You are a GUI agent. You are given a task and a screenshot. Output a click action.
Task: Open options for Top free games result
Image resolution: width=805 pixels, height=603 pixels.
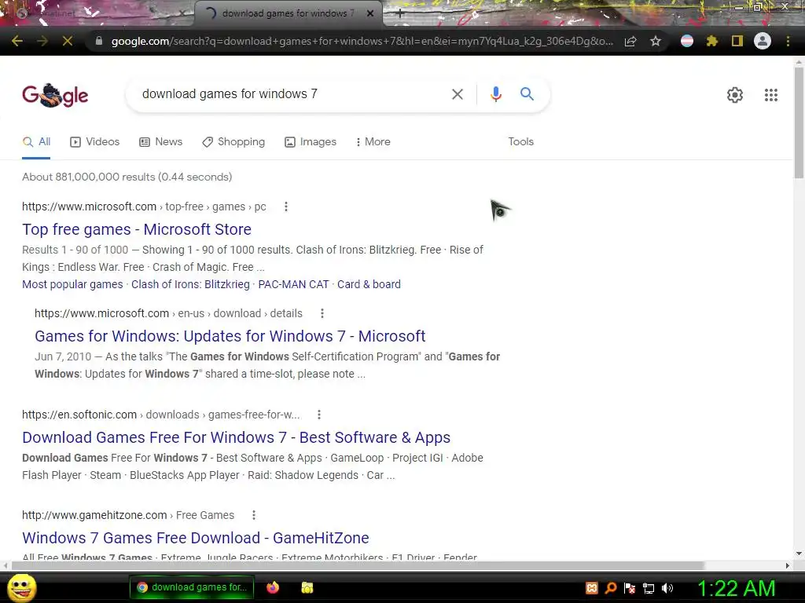pos(286,206)
